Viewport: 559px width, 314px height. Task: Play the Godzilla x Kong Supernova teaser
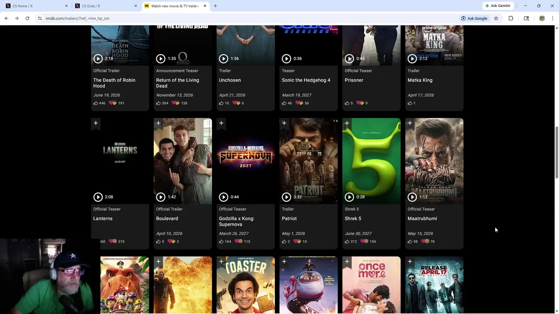pyautogui.click(x=224, y=197)
